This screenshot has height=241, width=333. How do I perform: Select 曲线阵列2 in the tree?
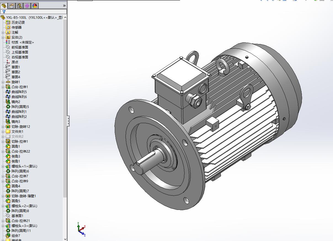click(x=19, y=117)
